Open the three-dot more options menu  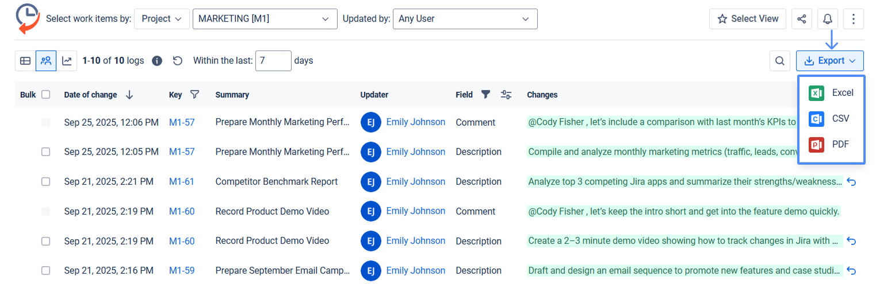pos(853,19)
